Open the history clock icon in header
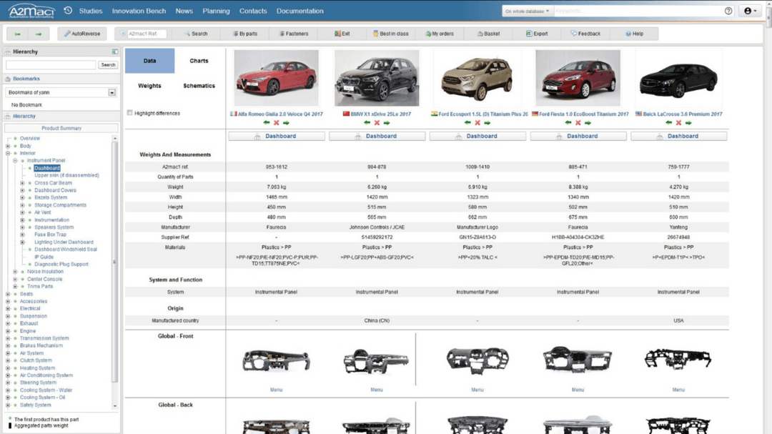 [x=68, y=10]
